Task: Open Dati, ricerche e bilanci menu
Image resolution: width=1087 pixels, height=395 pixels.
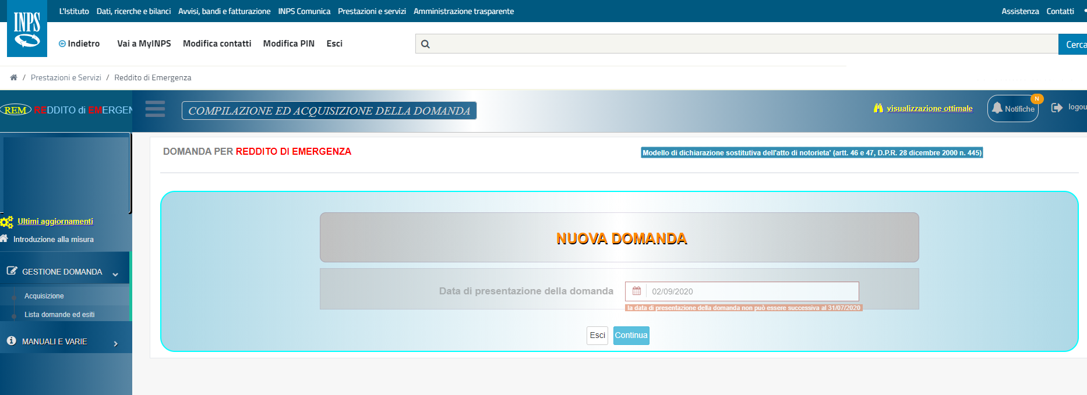Action: click(133, 11)
